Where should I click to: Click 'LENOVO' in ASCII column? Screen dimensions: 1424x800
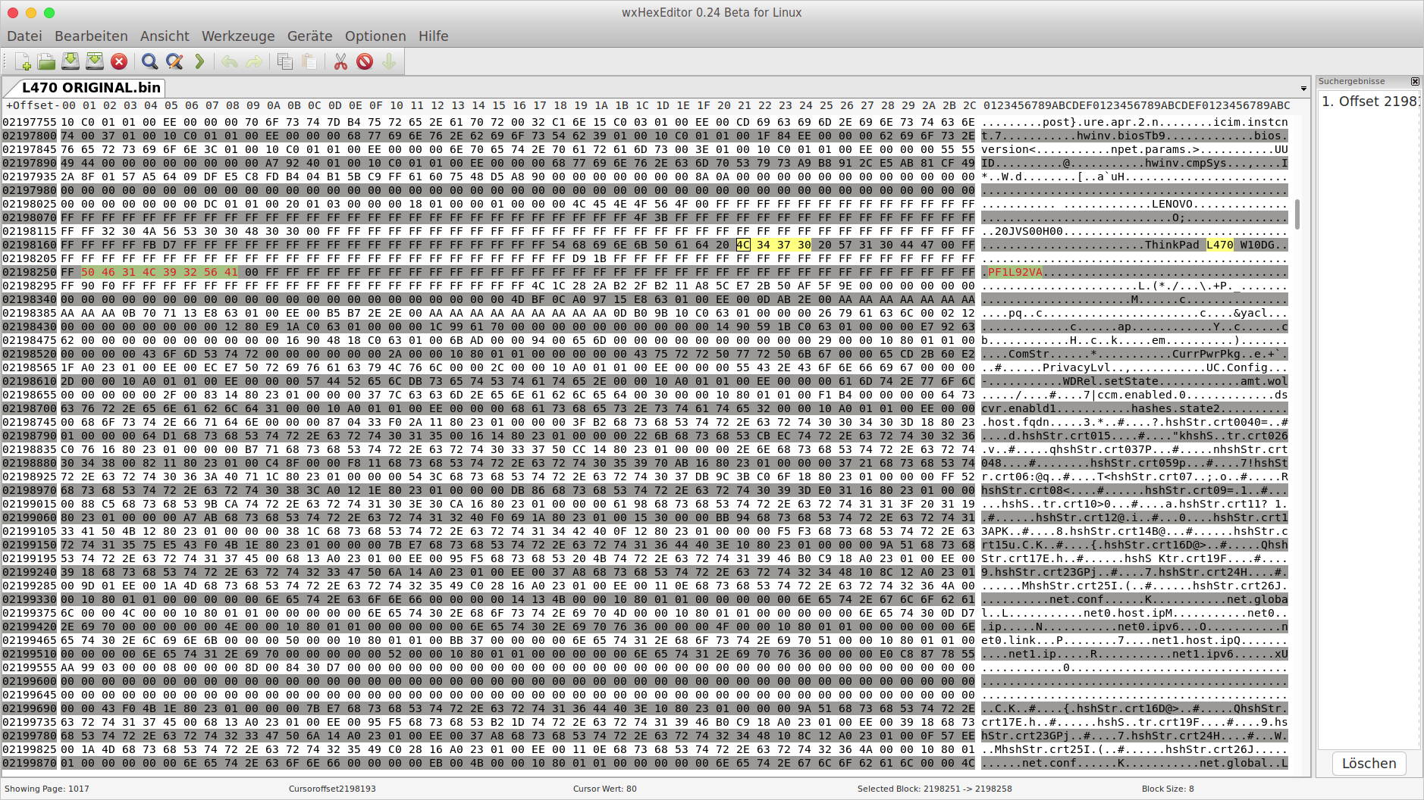pyautogui.click(x=1172, y=204)
